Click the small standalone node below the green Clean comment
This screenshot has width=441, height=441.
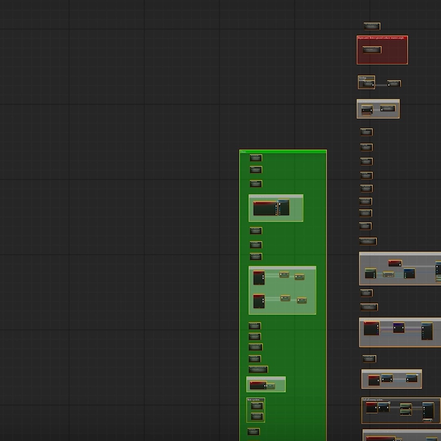[x=254, y=432]
